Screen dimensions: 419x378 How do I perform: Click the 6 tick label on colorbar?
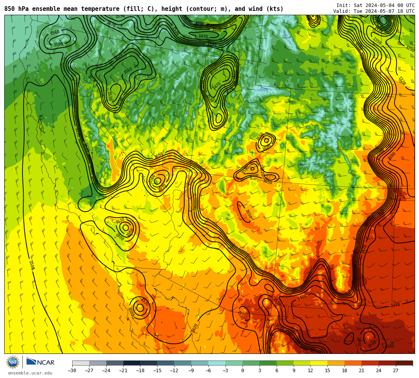point(277,371)
